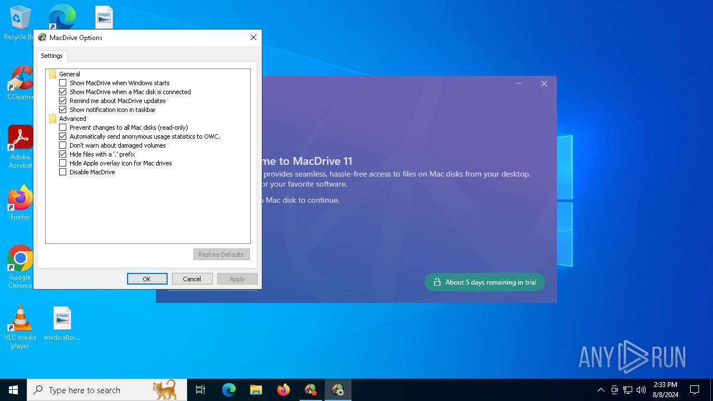
Task: Click Cancel in MacDrive Options
Action: (x=192, y=279)
